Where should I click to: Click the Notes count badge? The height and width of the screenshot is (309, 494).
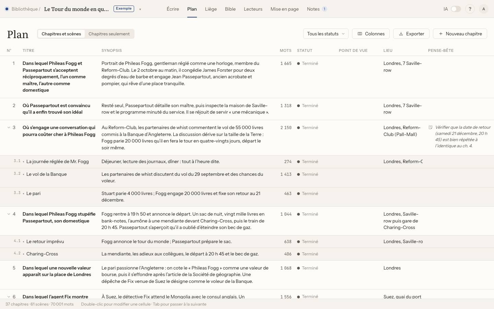point(324,9)
